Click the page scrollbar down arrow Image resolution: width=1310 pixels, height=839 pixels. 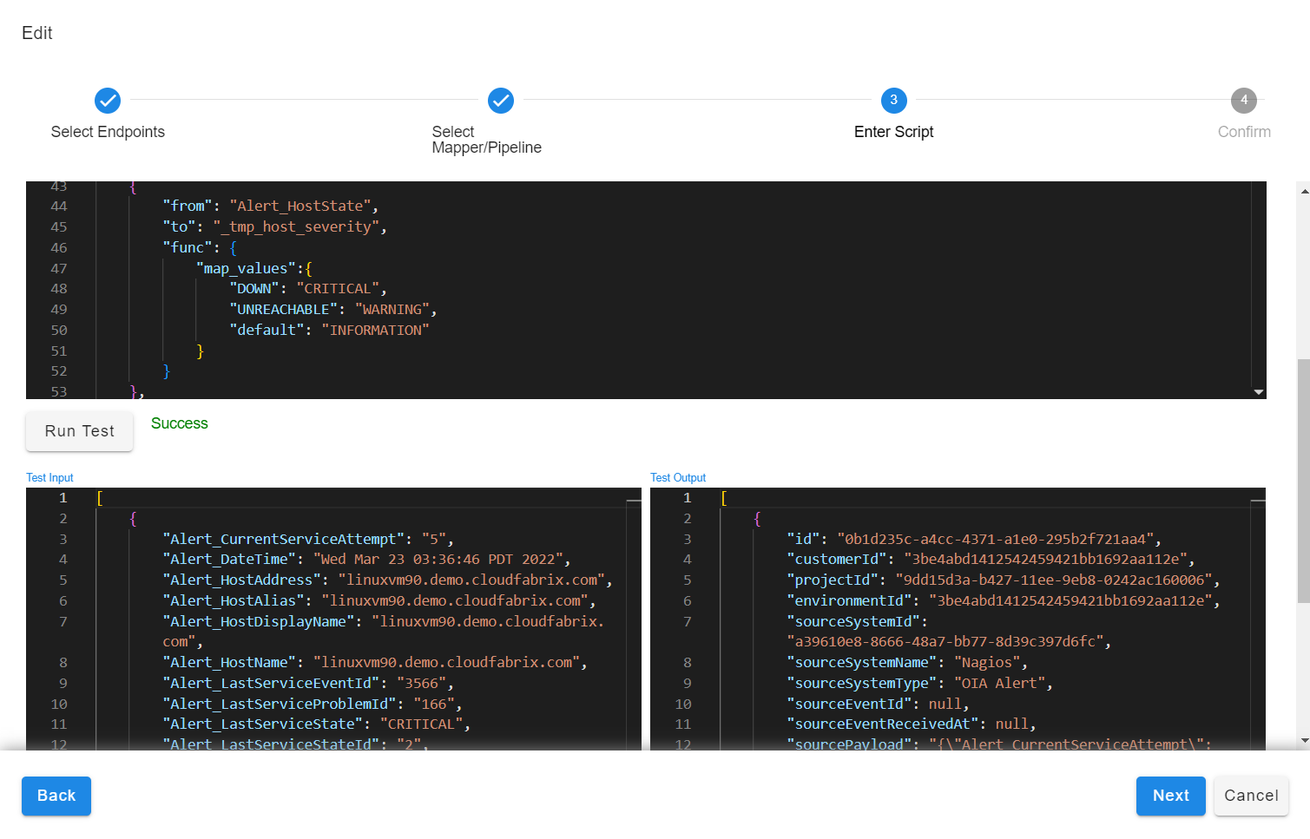pos(1303,741)
